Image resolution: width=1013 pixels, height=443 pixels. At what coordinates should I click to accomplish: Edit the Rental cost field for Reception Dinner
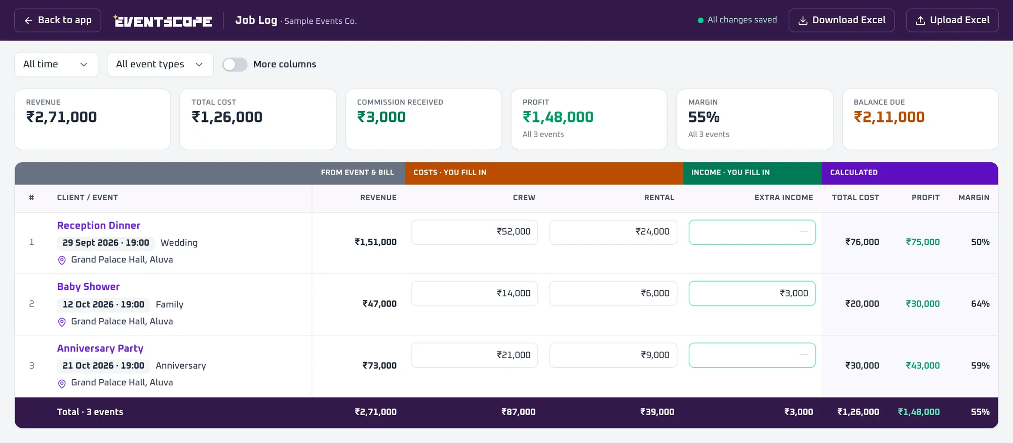(x=613, y=232)
